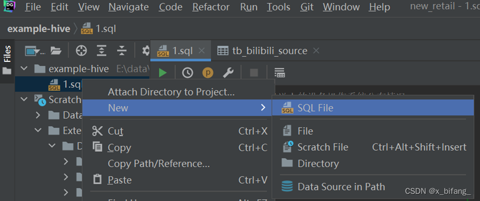
Task: Choose Cut from the context menu
Action: coord(177,131)
